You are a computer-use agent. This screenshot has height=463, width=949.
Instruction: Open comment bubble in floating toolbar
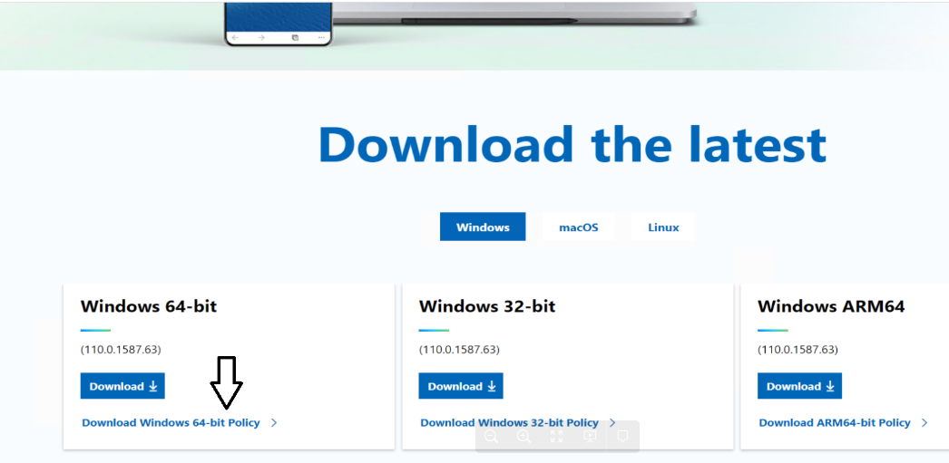click(x=622, y=437)
